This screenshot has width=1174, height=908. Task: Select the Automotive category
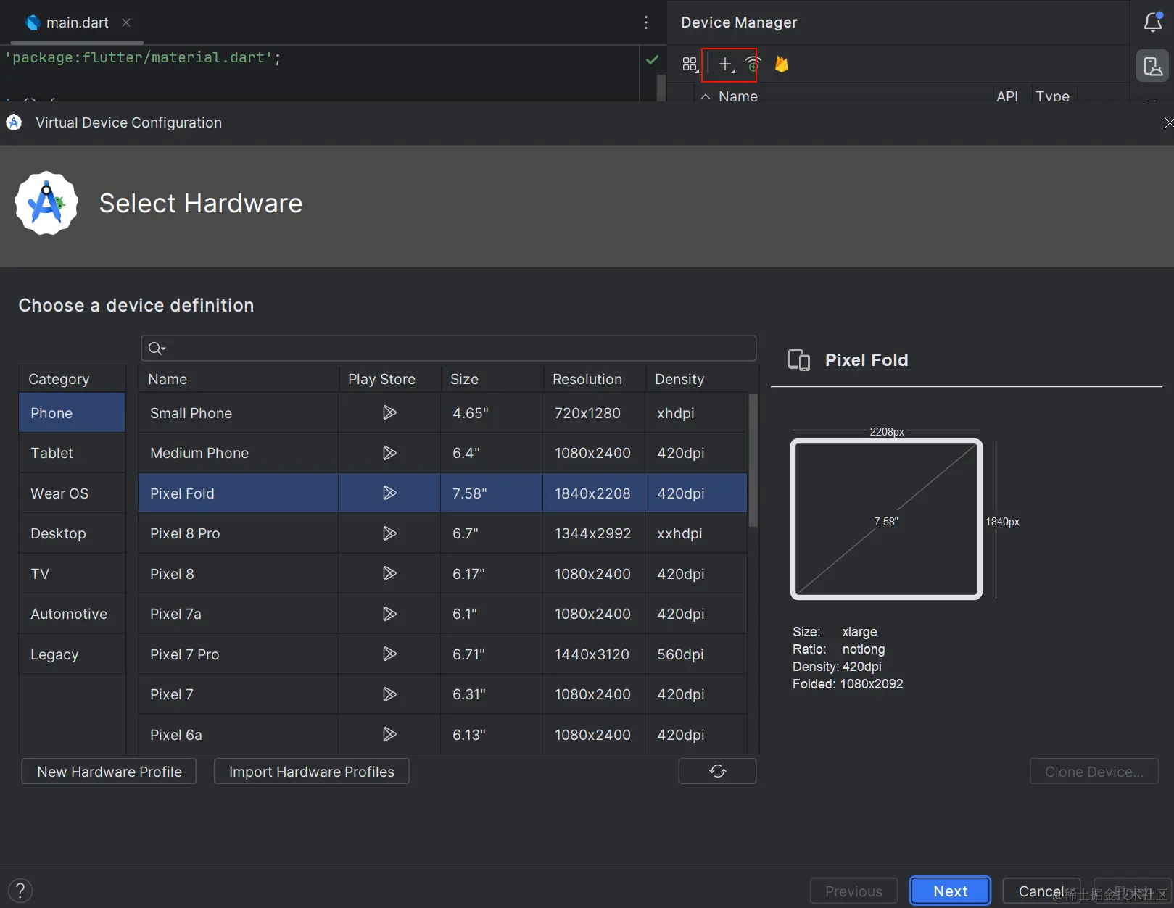click(x=72, y=614)
